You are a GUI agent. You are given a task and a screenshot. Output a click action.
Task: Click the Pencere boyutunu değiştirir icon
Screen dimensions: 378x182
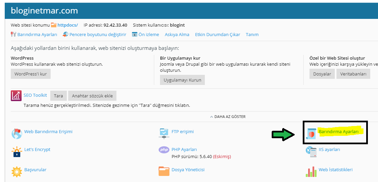point(65,34)
